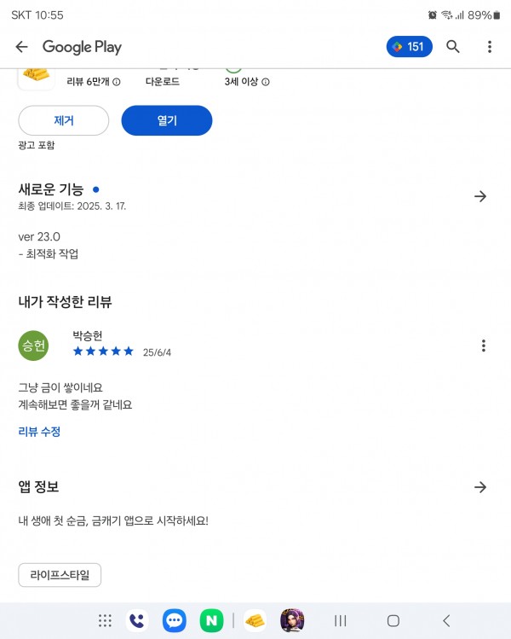
Task: Tap the 열기 open button
Action: pyautogui.click(x=167, y=120)
